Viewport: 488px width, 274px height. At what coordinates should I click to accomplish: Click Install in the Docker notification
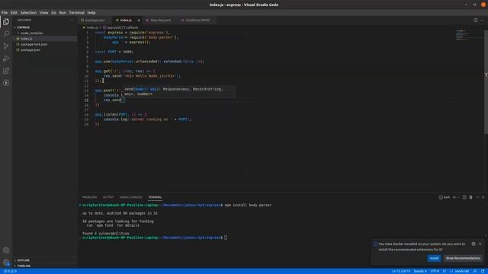[434, 258]
